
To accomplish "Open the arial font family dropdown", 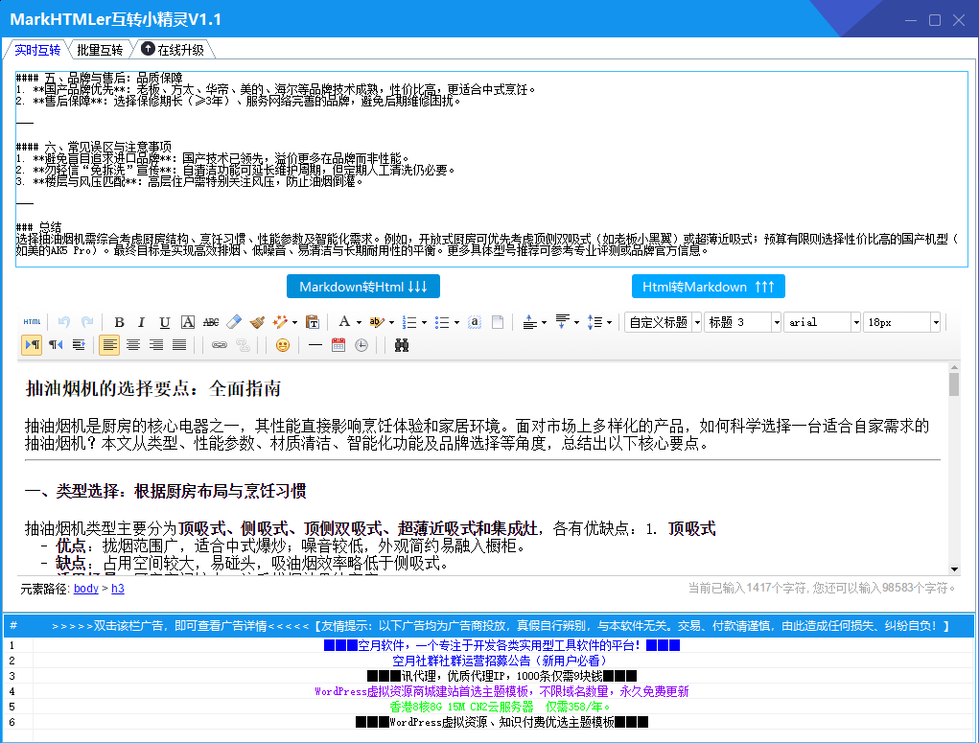I will [x=821, y=322].
